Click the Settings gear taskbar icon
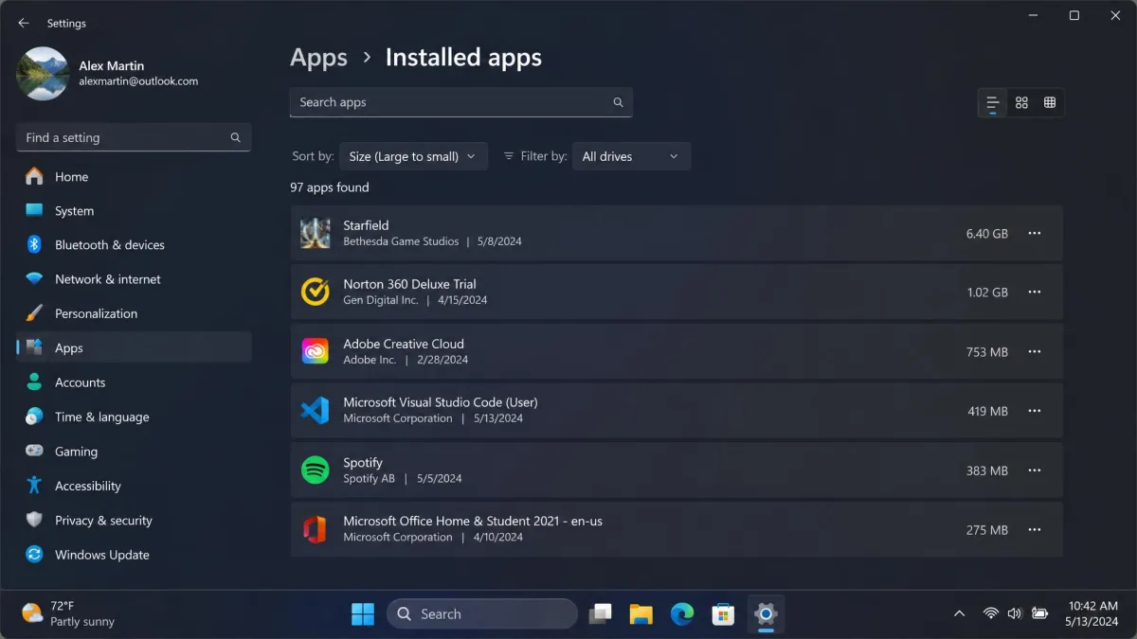 766,613
